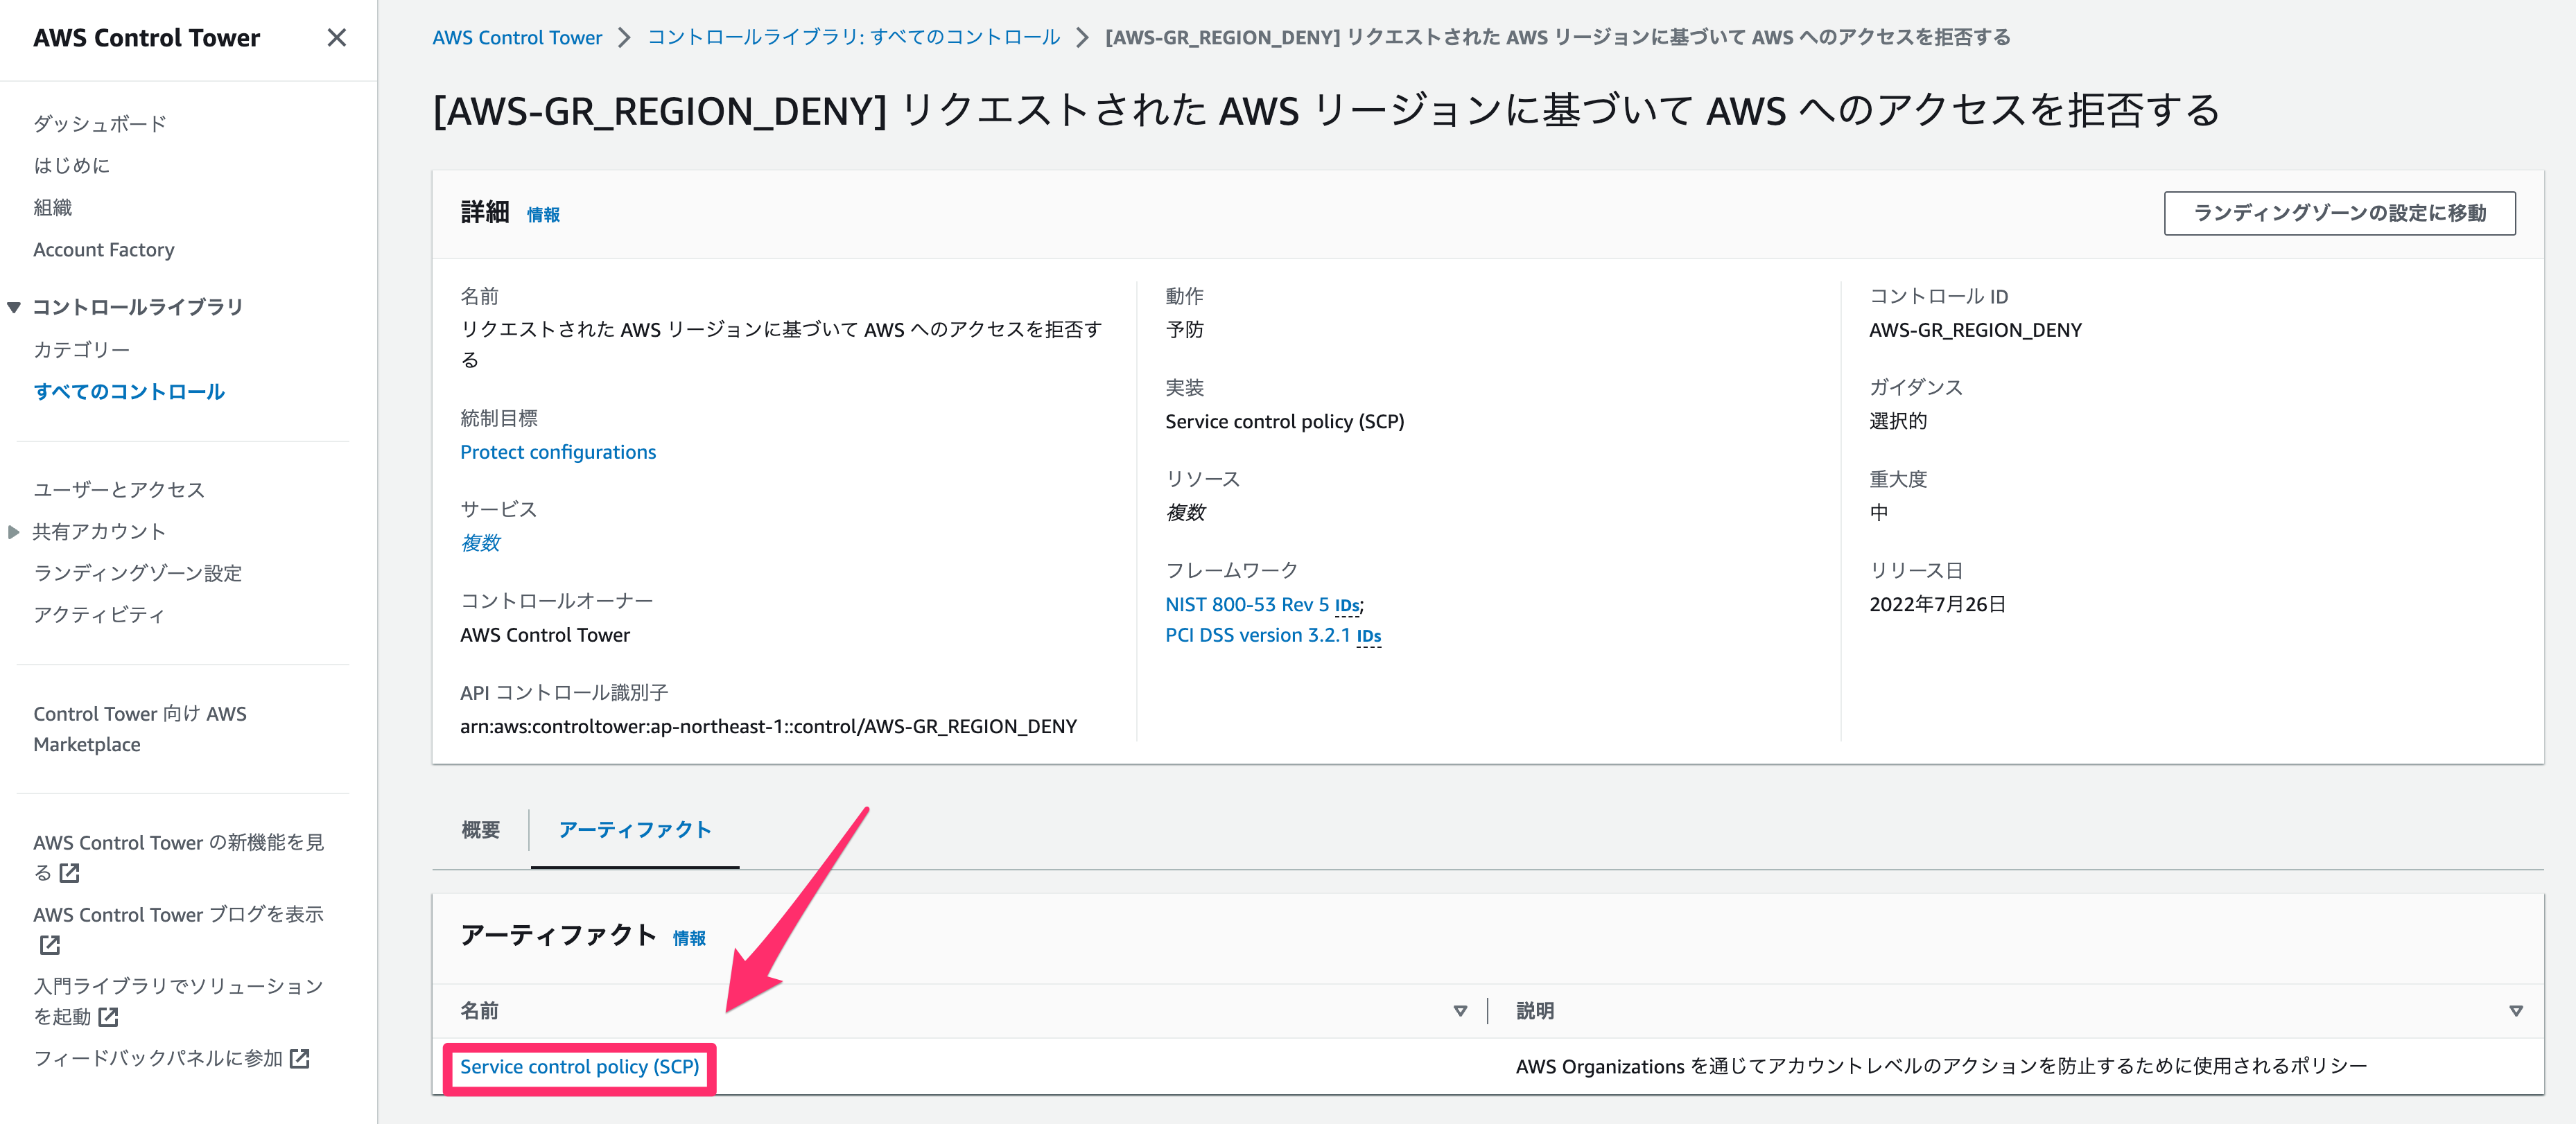Show IDs for NIST 800-53 Rev 5

coord(1347,606)
